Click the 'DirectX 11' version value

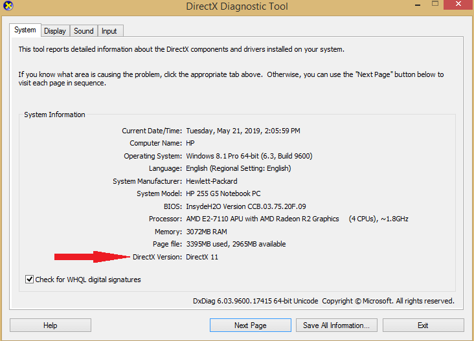pyautogui.click(x=202, y=257)
